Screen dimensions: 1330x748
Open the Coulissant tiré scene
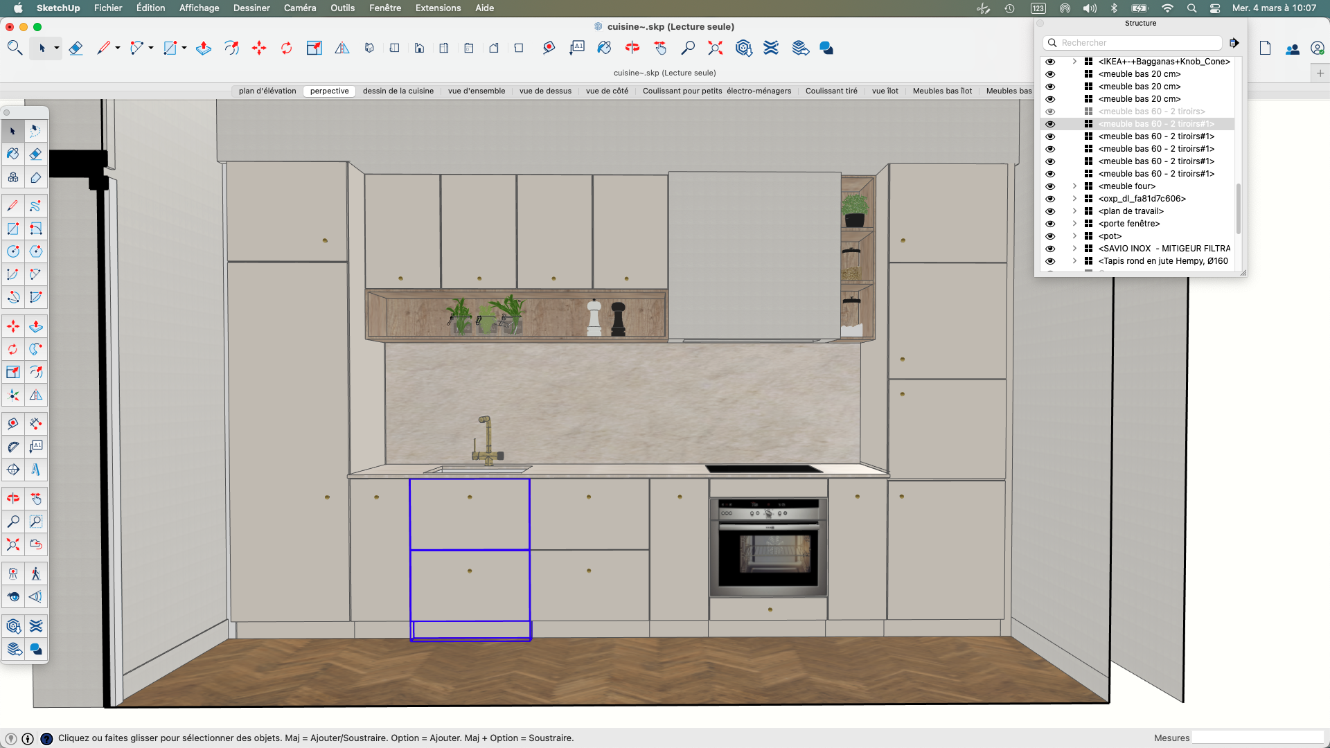831,91
